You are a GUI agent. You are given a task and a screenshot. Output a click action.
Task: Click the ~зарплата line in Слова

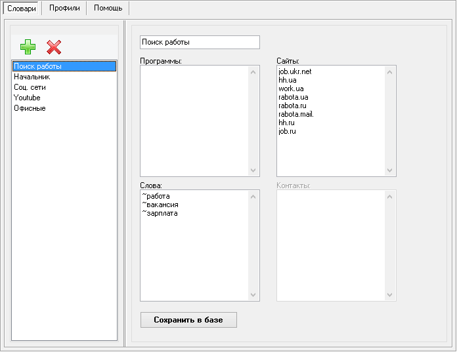(x=160, y=213)
